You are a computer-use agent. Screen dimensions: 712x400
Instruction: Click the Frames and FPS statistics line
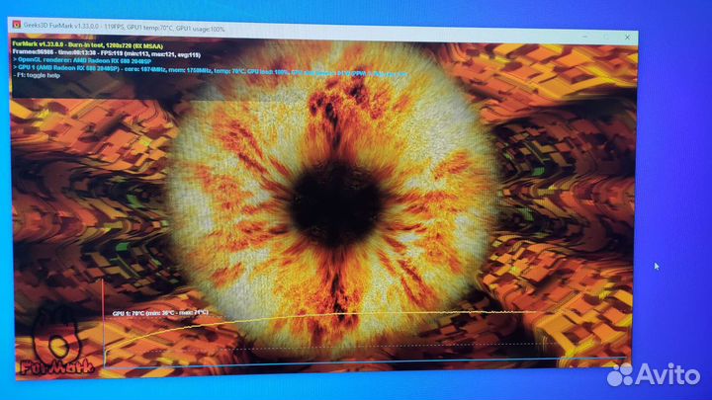pos(106,53)
